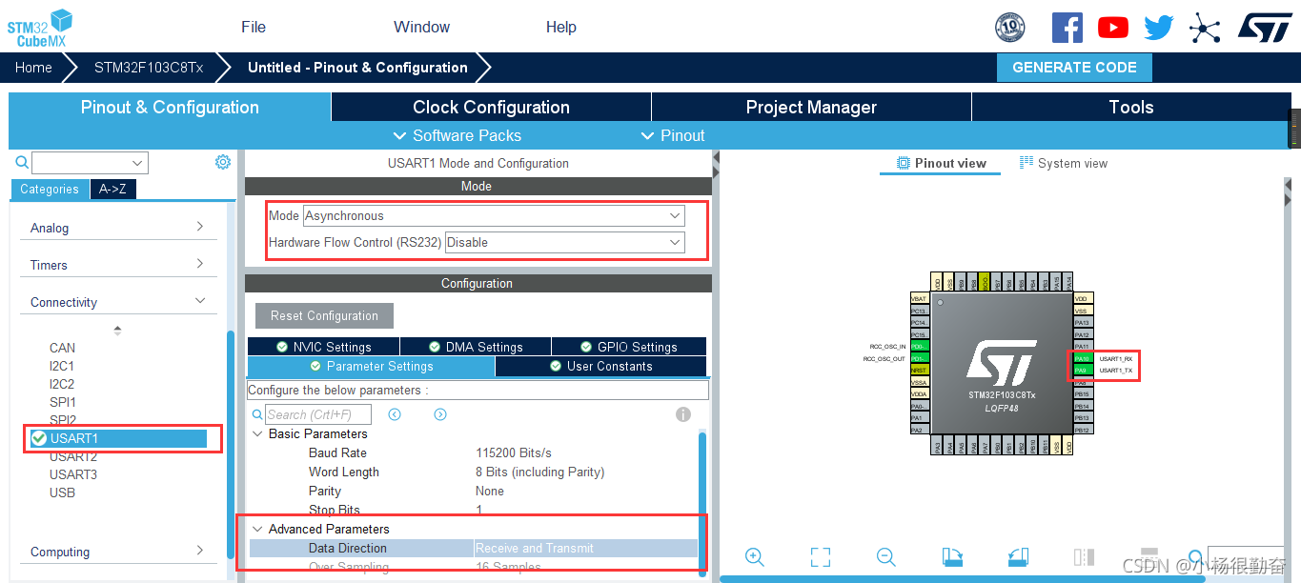The width and height of the screenshot is (1301, 583).
Task: Click parameter search magnifier icon
Action: tap(257, 414)
